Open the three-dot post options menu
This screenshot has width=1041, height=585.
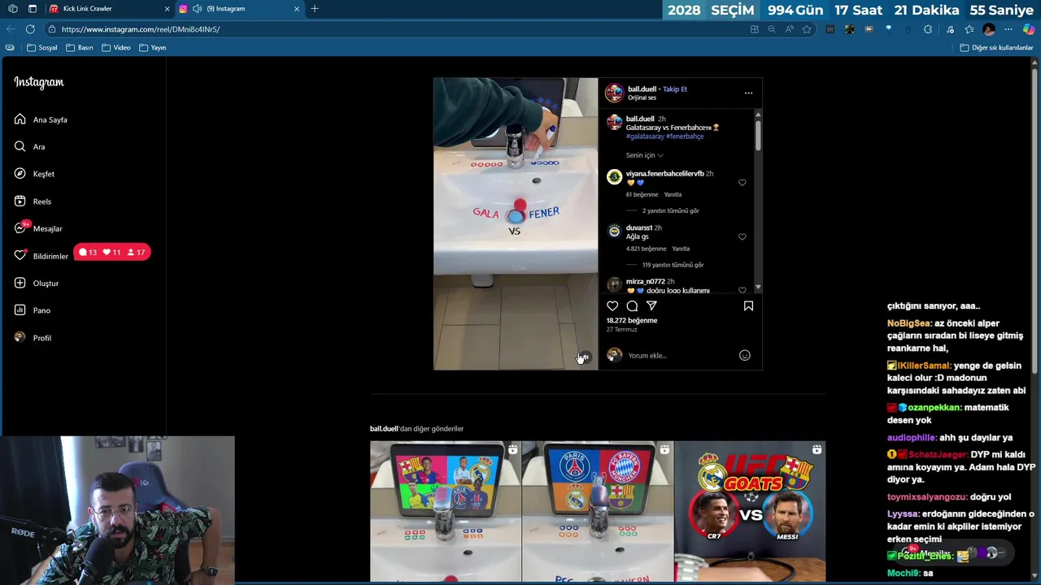click(x=748, y=93)
